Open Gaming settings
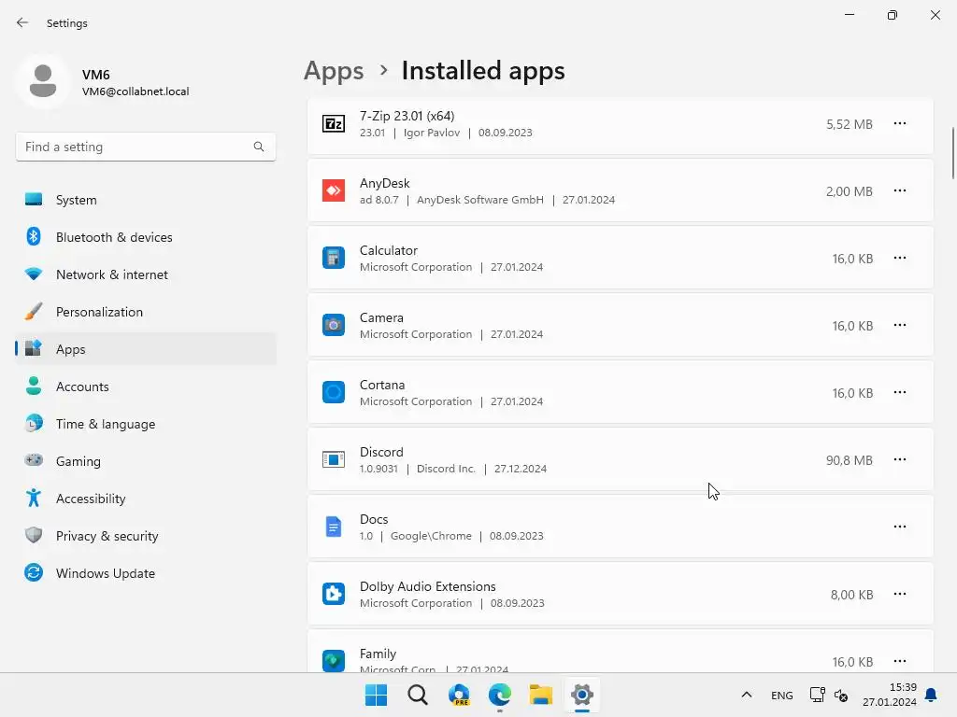957x717 pixels. pos(145,461)
